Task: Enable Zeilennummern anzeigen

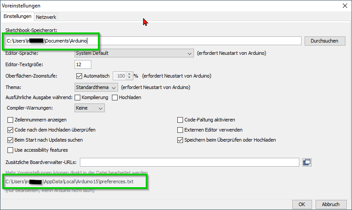Action: (x=11, y=120)
